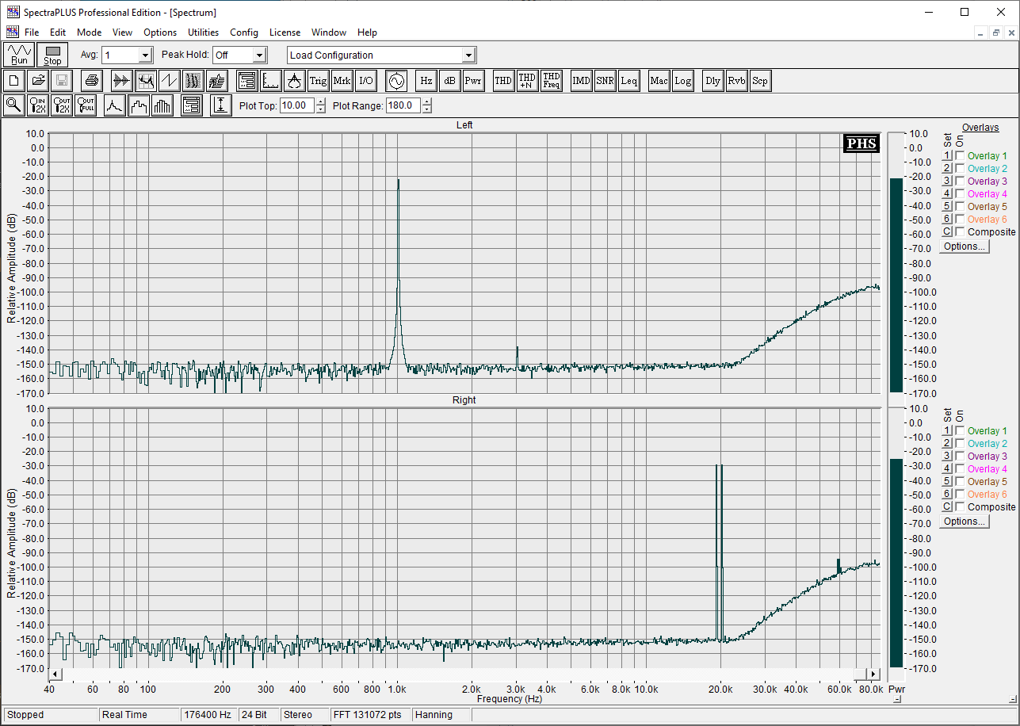The height and width of the screenshot is (726, 1020).
Task: Select the magnifying glass zoom tool
Action: pyautogui.click(x=13, y=105)
